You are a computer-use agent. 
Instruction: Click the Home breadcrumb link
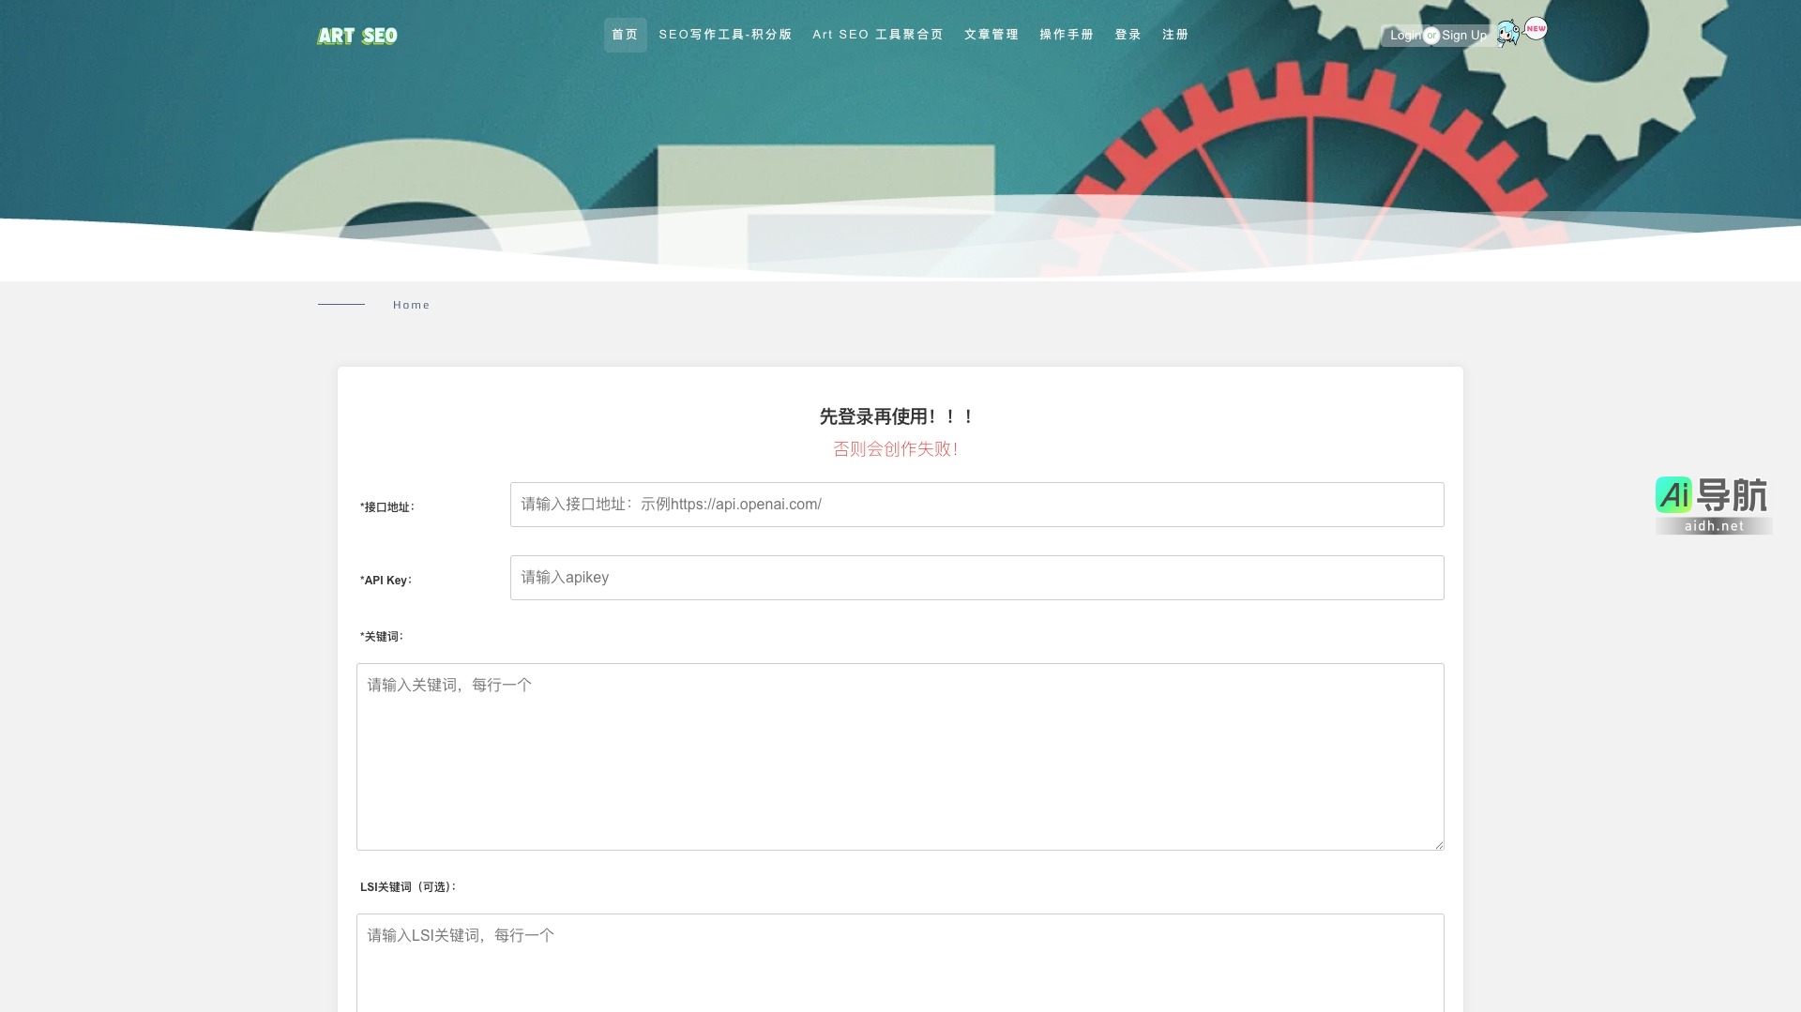[411, 304]
